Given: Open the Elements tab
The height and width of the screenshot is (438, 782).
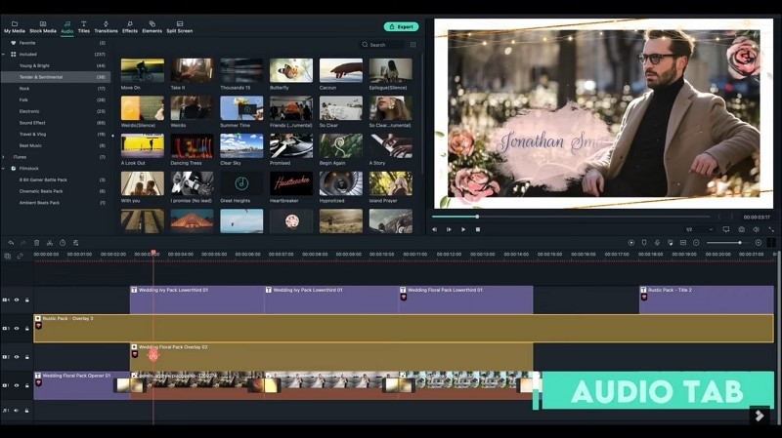Looking at the screenshot, I should 152,27.
